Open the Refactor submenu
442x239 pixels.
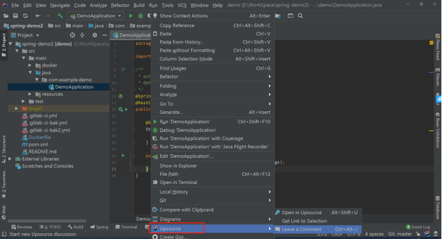pyautogui.click(x=213, y=77)
